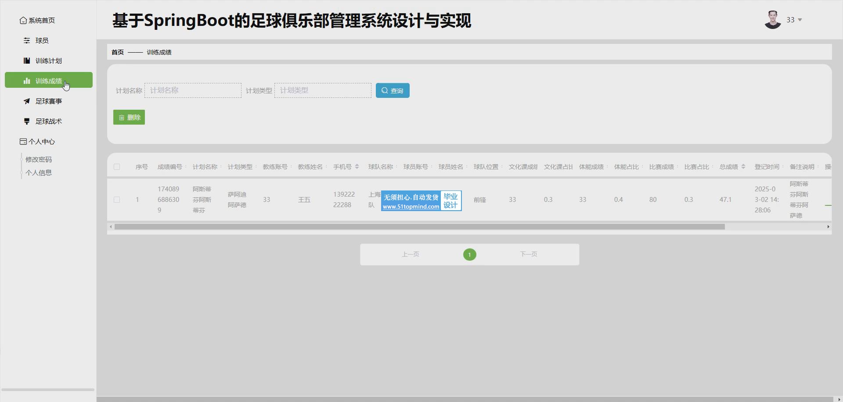This screenshot has width=843, height=402.
Task: Click the 球员 sliders icon in sidebar
Action: click(x=27, y=40)
